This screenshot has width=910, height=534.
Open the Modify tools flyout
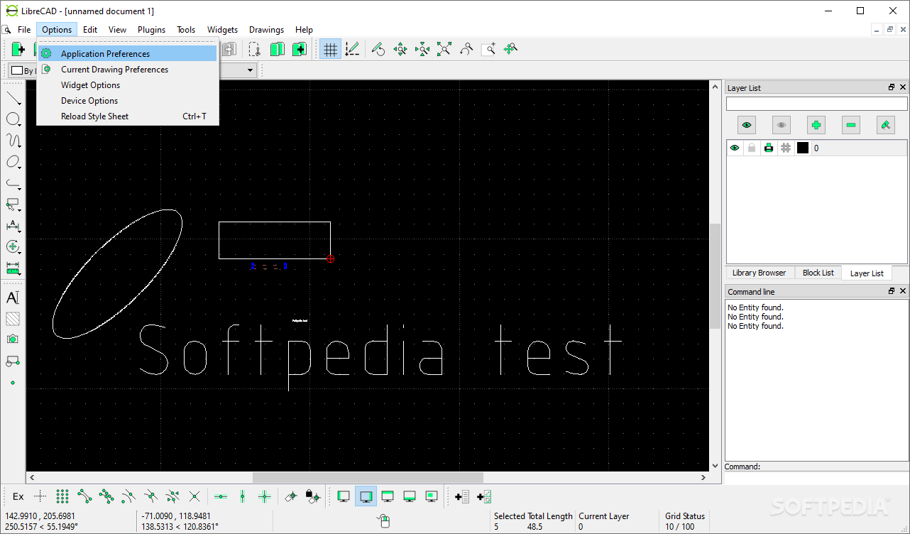click(x=13, y=247)
